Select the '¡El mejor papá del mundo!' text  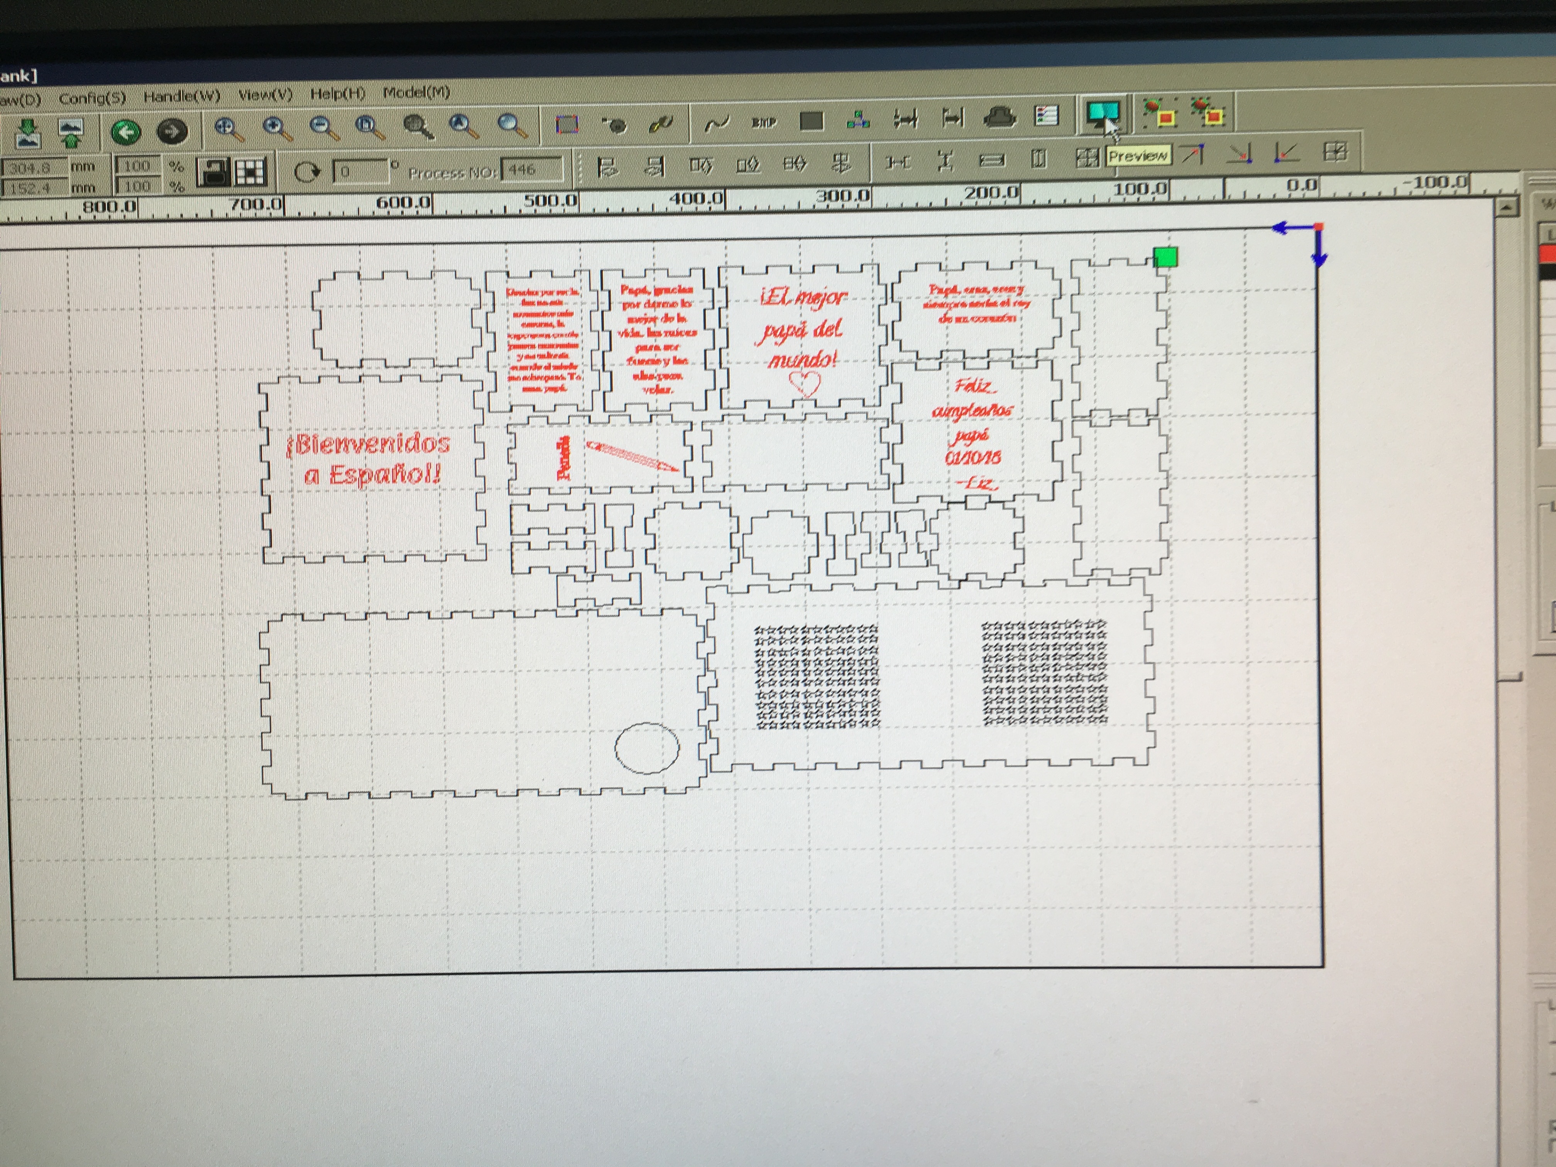(803, 328)
